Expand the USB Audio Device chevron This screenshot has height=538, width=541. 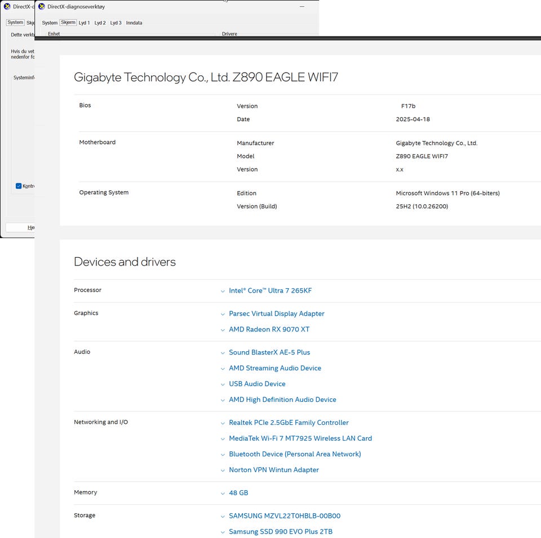coord(223,384)
